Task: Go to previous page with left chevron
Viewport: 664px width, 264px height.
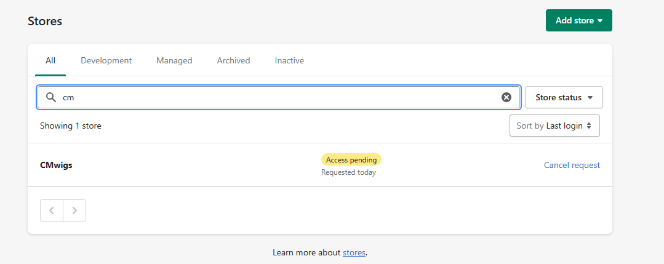Action: [52, 210]
